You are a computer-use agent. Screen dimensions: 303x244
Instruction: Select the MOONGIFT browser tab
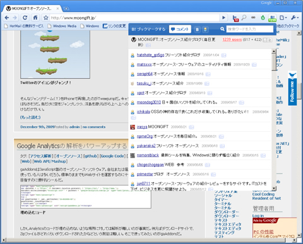(32, 9)
